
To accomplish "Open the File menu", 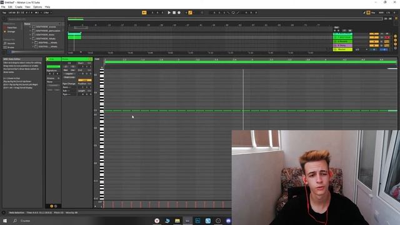I will tap(3, 7).
